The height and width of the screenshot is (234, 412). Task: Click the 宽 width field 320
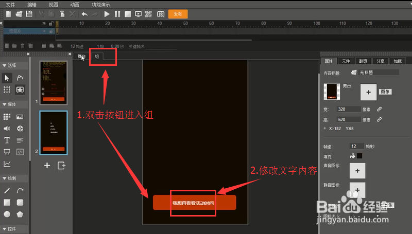click(349, 109)
